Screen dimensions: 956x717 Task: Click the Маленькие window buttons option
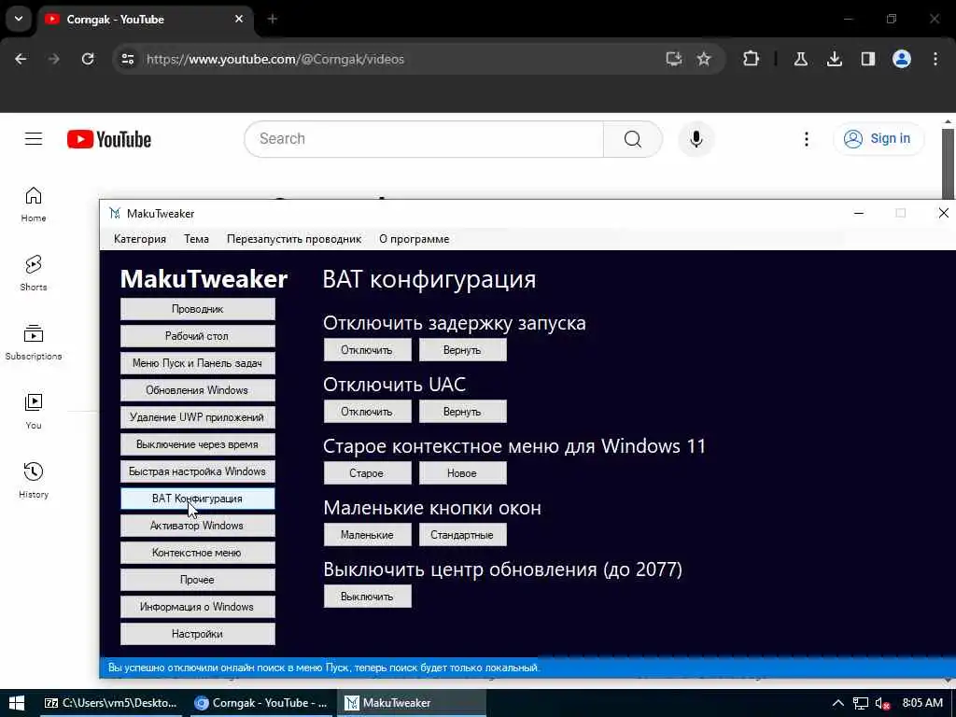(367, 535)
